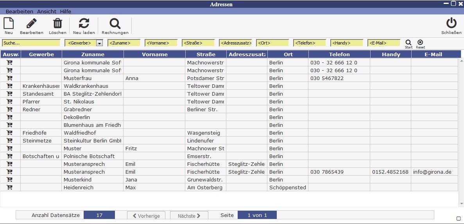Open Rechnungen magnifier icon
Viewport: 464px width, 224px height.
115,24
